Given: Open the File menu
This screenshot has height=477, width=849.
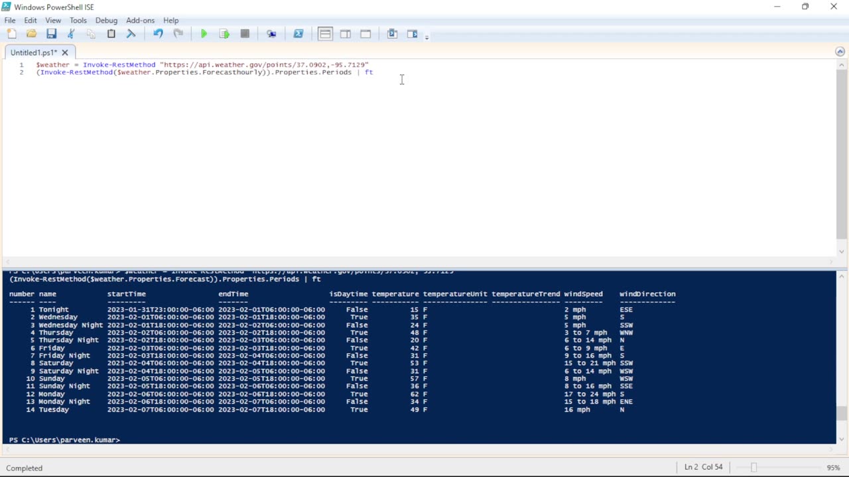Looking at the screenshot, I should coord(10,21).
